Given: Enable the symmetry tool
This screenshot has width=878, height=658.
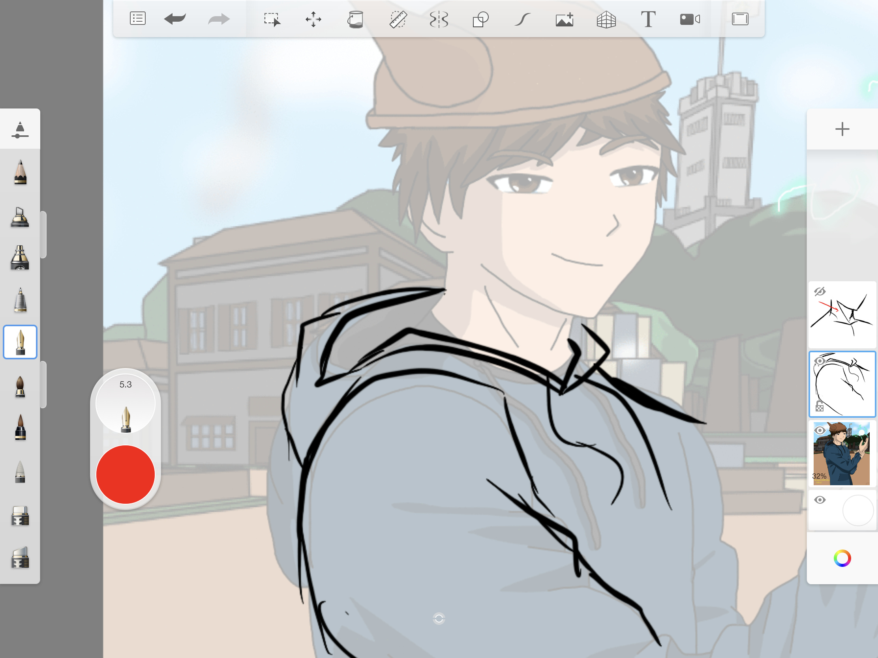Looking at the screenshot, I should click(439, 19).
